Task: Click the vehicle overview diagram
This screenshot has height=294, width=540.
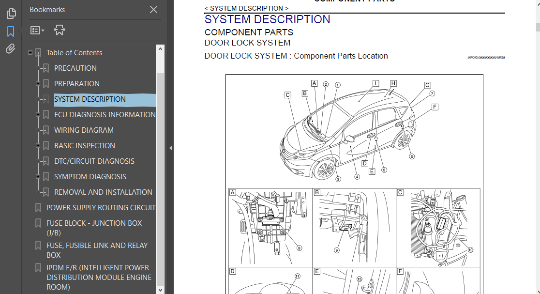Action: tap(355, 131)
